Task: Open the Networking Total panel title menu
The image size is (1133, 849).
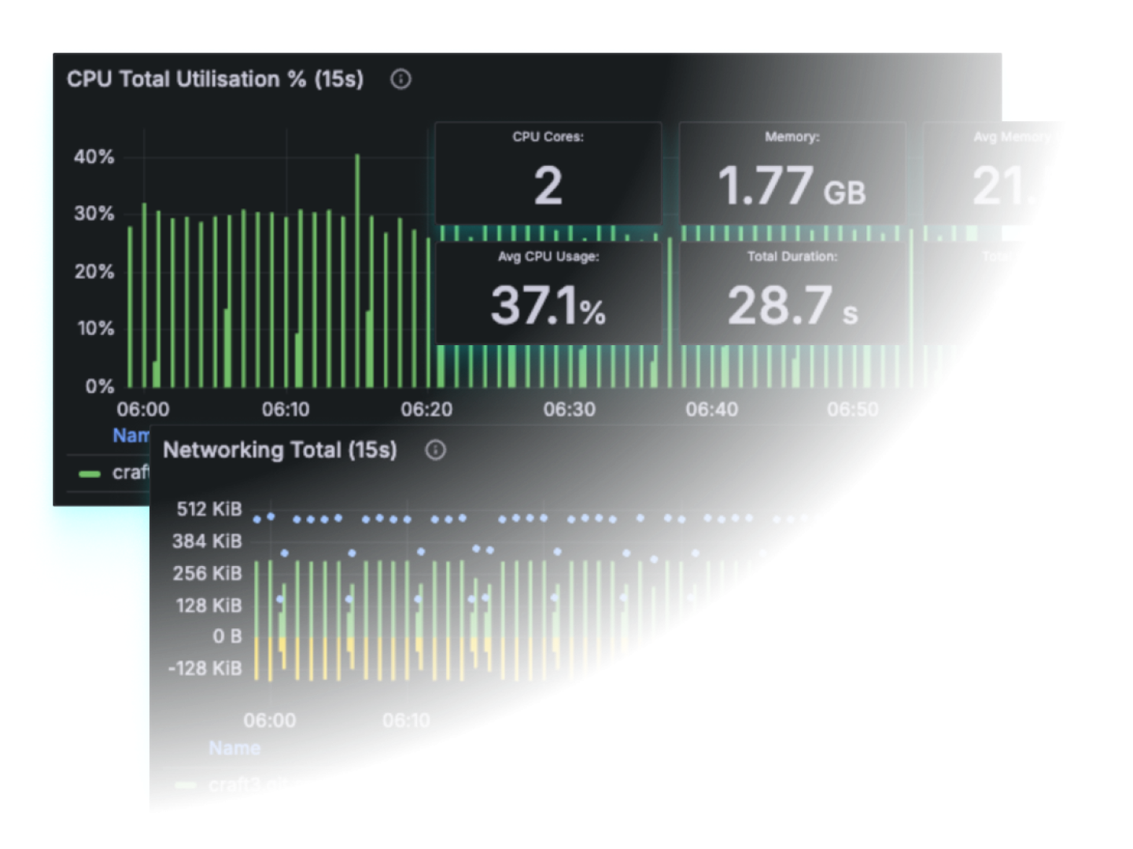Action: [x=279, y=450]
